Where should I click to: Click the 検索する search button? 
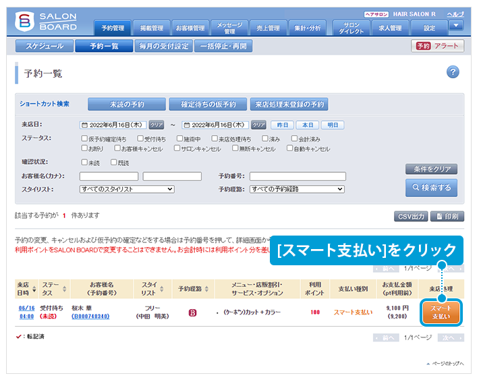[x=431, y=188]
